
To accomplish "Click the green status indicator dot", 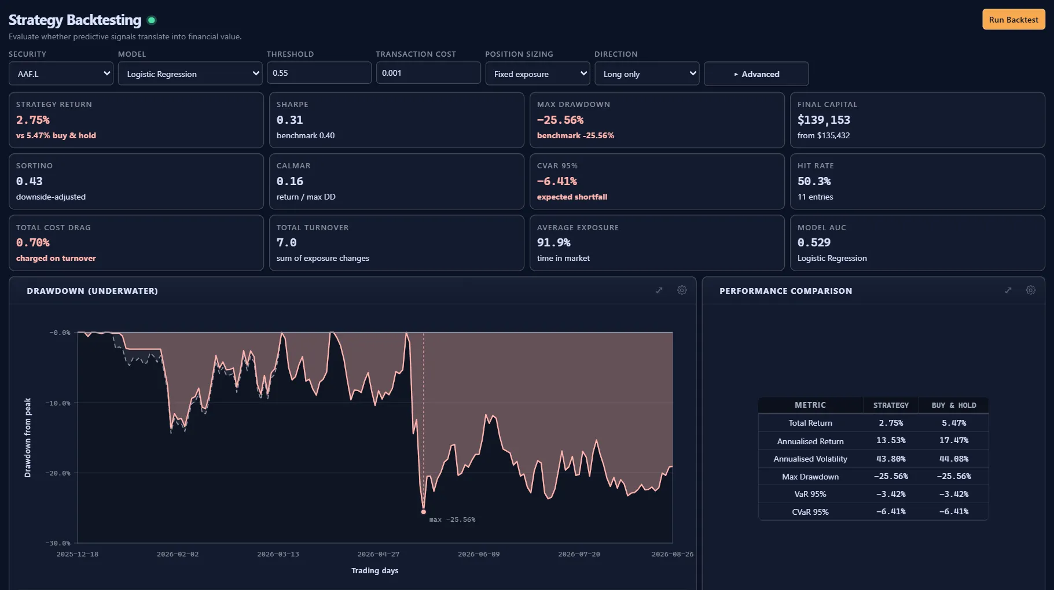I will [x=152, y=20].
